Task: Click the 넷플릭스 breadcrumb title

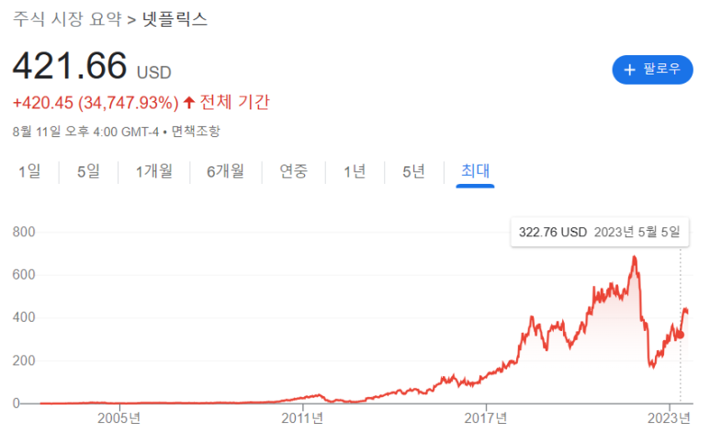Action: [x=175, y=19]
